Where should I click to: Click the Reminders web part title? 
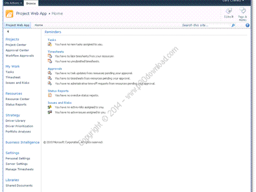pos(53,32)
